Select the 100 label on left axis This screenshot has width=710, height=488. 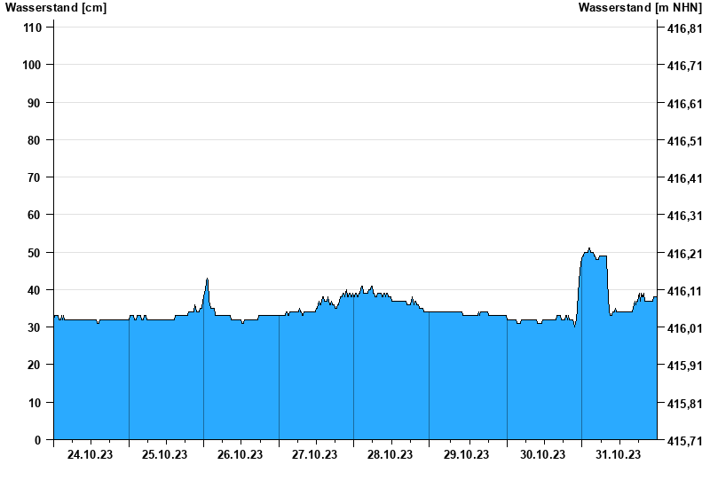tap(32, 65)
